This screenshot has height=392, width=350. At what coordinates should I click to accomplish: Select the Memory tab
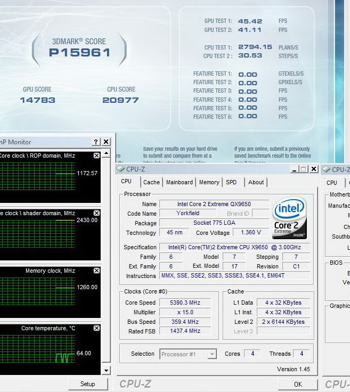click(209, 182)
